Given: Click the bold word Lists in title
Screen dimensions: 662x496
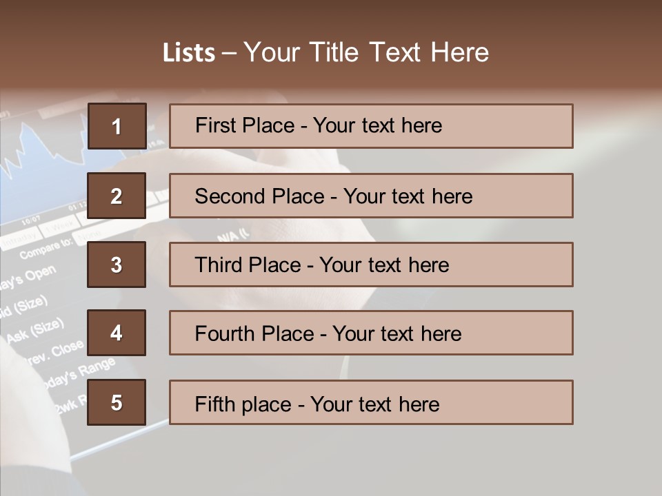Looking at the screenshot, I should point(189,53).
